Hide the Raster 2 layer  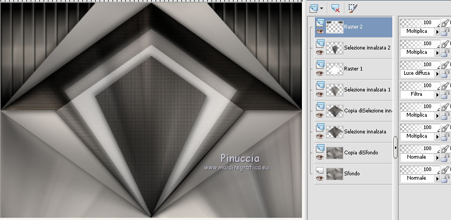pos(320,32)
